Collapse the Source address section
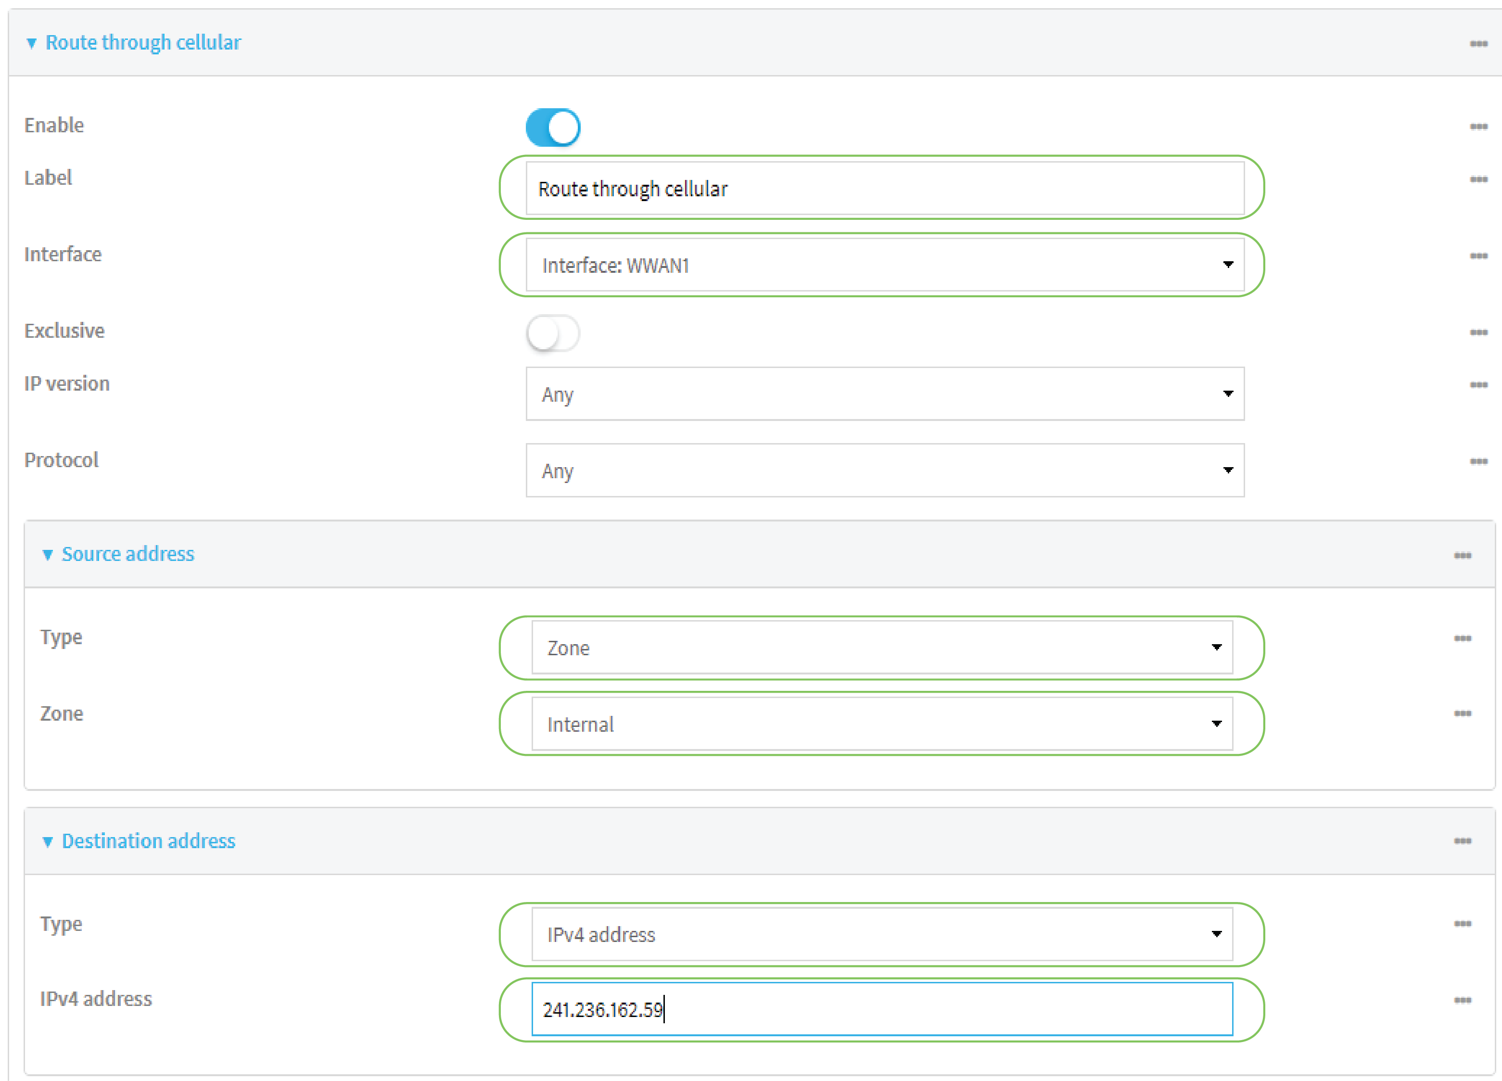The height and width of the screenshot is (1081, 1502). pos(47,554)
